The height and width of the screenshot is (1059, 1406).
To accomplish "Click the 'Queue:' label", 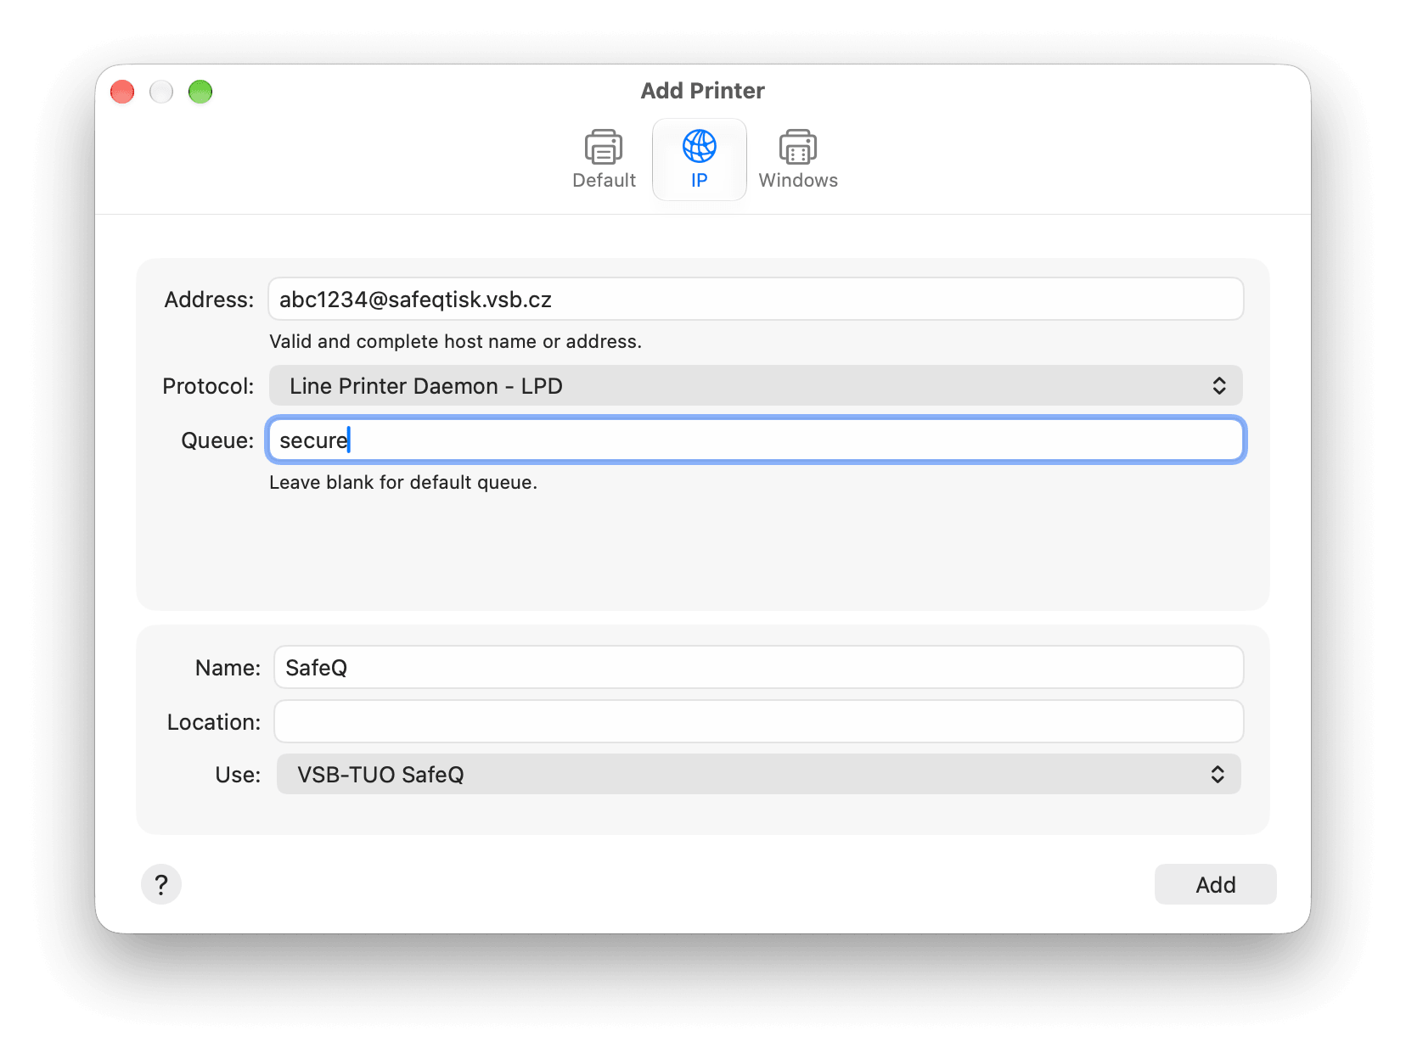I will [x=217, y=440].
